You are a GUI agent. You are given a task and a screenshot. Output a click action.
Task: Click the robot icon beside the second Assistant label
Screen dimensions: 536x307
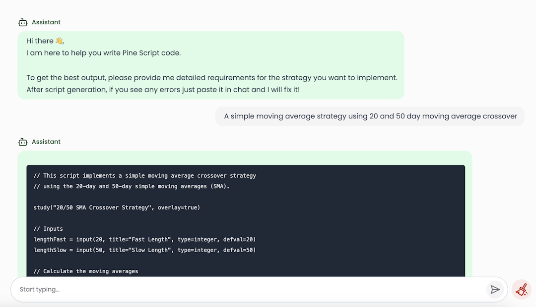pyautogui.click(x=23, y=142)
